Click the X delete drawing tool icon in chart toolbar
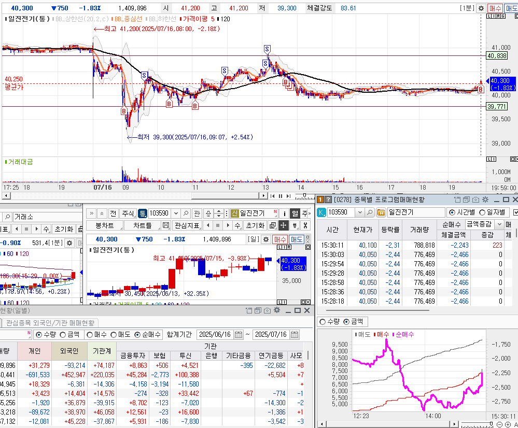Image resolution: width=518 pixels, height=428 pixels. 305,225
